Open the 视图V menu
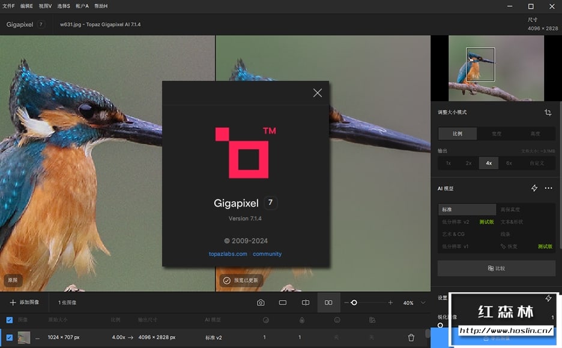This screenshot has height=348, width=562. [45, 6]
